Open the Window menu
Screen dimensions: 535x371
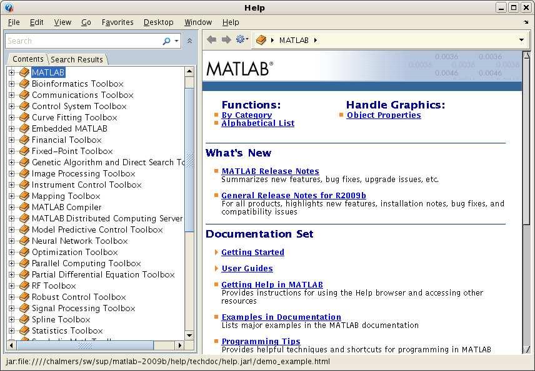click(198, 22)
